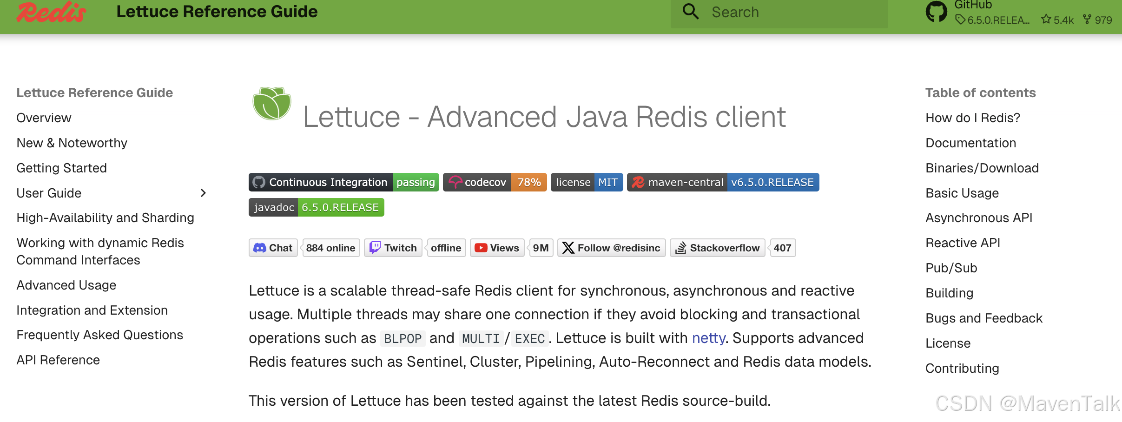
Task: Jump to Bugs and Feedback section
Action: (984, 318)
